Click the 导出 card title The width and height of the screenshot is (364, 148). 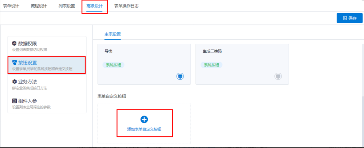(109, 51)
